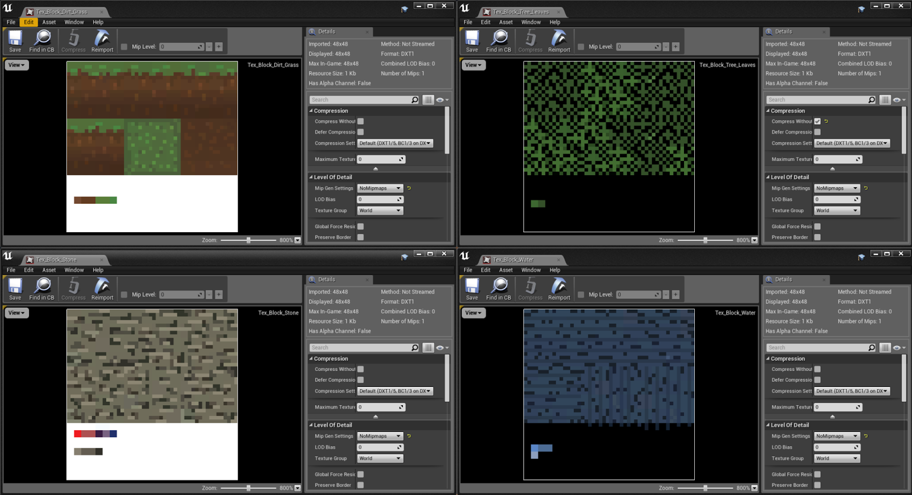Open Mip Gen Settings dropdown in Tree_Leaves details
The width and height of the screenshot is (912, 495).
pyautogui.click(x=837, y=188)
